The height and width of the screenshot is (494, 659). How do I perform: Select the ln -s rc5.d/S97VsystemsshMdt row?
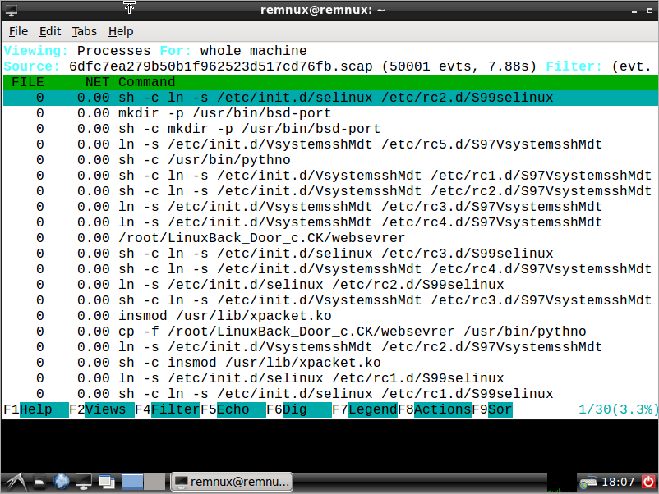click(331, 144)
